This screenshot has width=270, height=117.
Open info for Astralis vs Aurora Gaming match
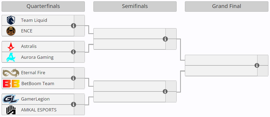tap(74, 52)
